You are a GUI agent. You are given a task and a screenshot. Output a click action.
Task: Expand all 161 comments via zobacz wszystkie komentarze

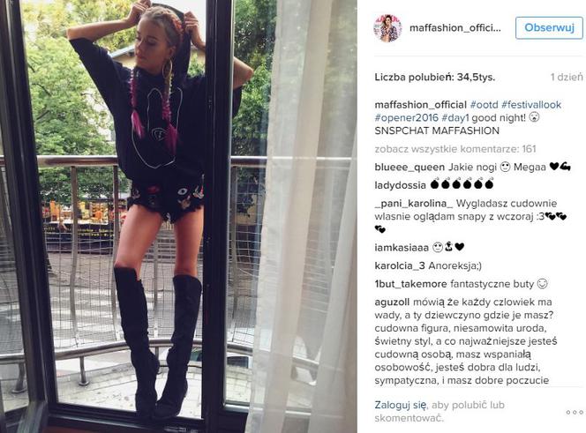tap(455, 149)
